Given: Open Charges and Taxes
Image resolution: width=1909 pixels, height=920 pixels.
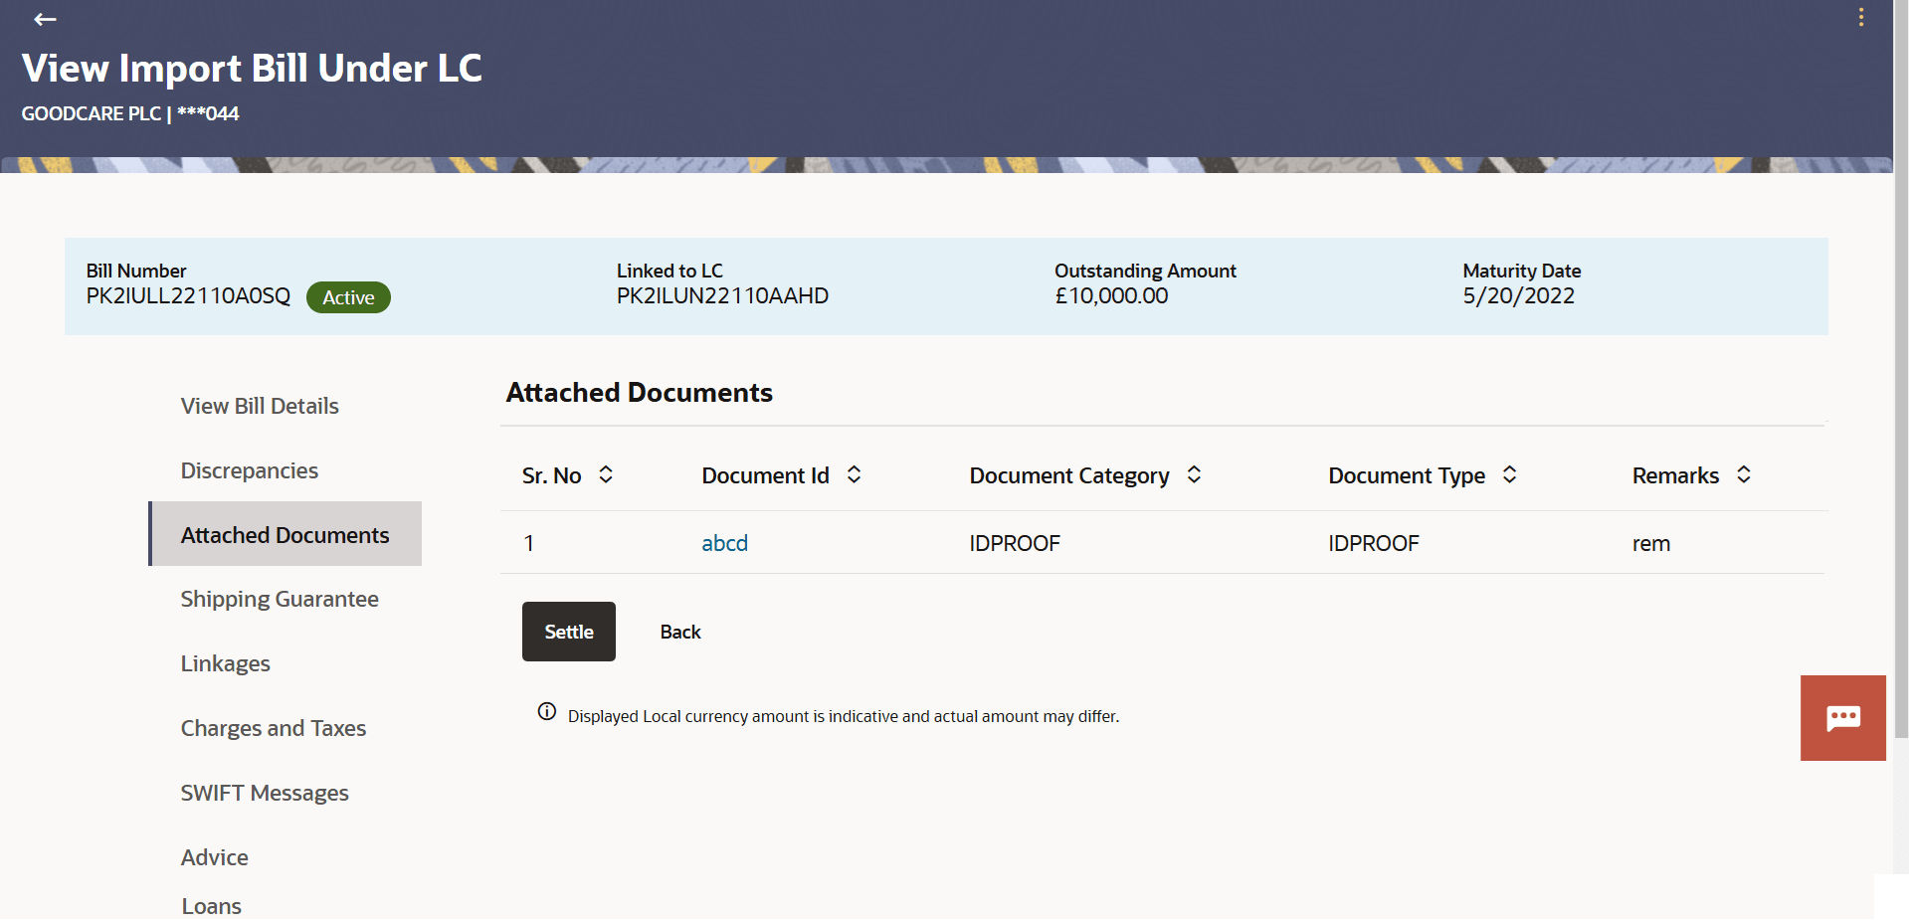Looking at the screenshot, I should [x=273, y=728].
